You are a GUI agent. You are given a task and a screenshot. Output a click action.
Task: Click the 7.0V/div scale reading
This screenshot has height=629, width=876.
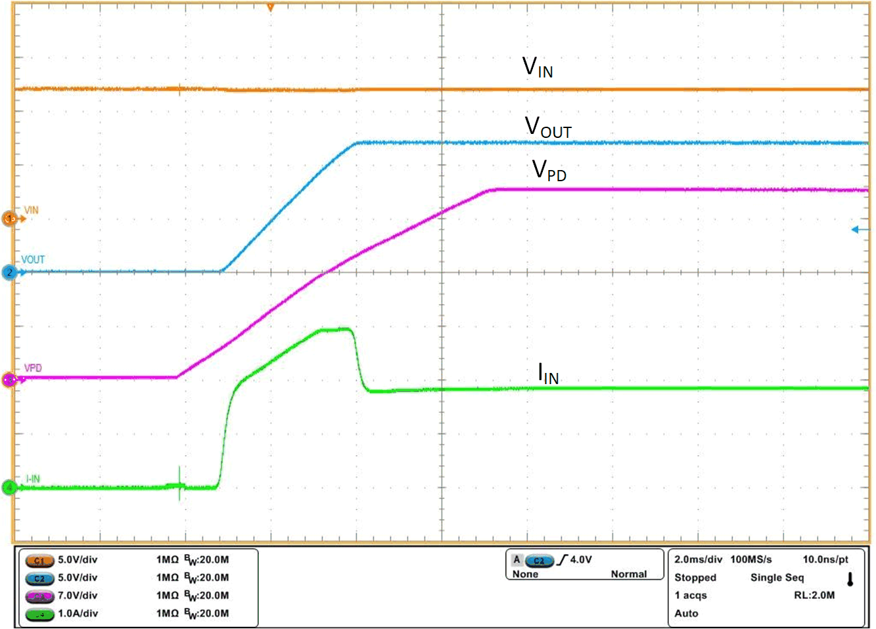tap(78, 596)
